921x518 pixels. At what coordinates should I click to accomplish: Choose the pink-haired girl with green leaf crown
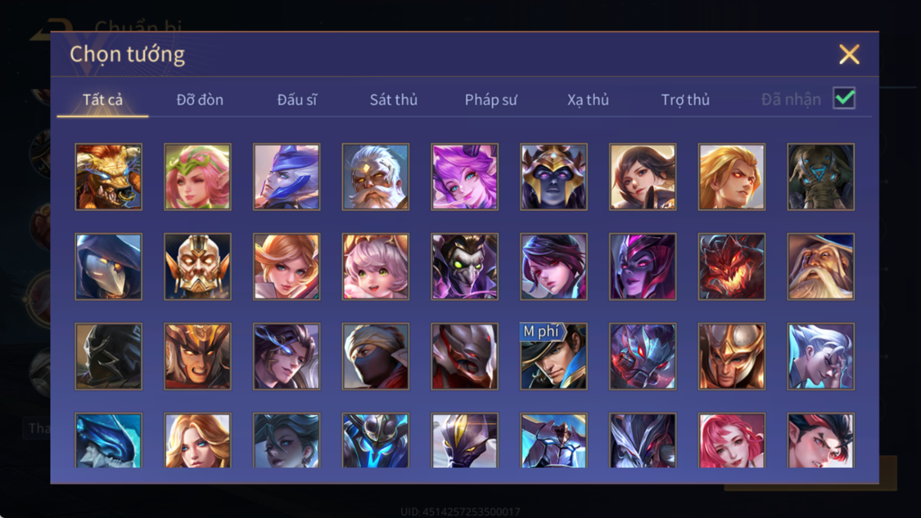pyautogui.click(x=197, y=177)
